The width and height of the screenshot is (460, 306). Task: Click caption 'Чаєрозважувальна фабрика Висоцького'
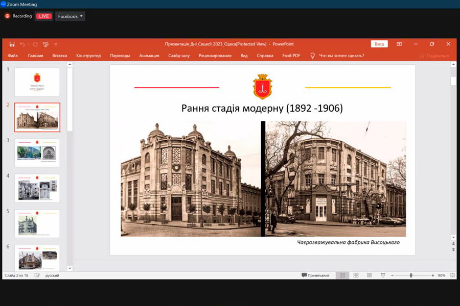click(x=348, y=242)
